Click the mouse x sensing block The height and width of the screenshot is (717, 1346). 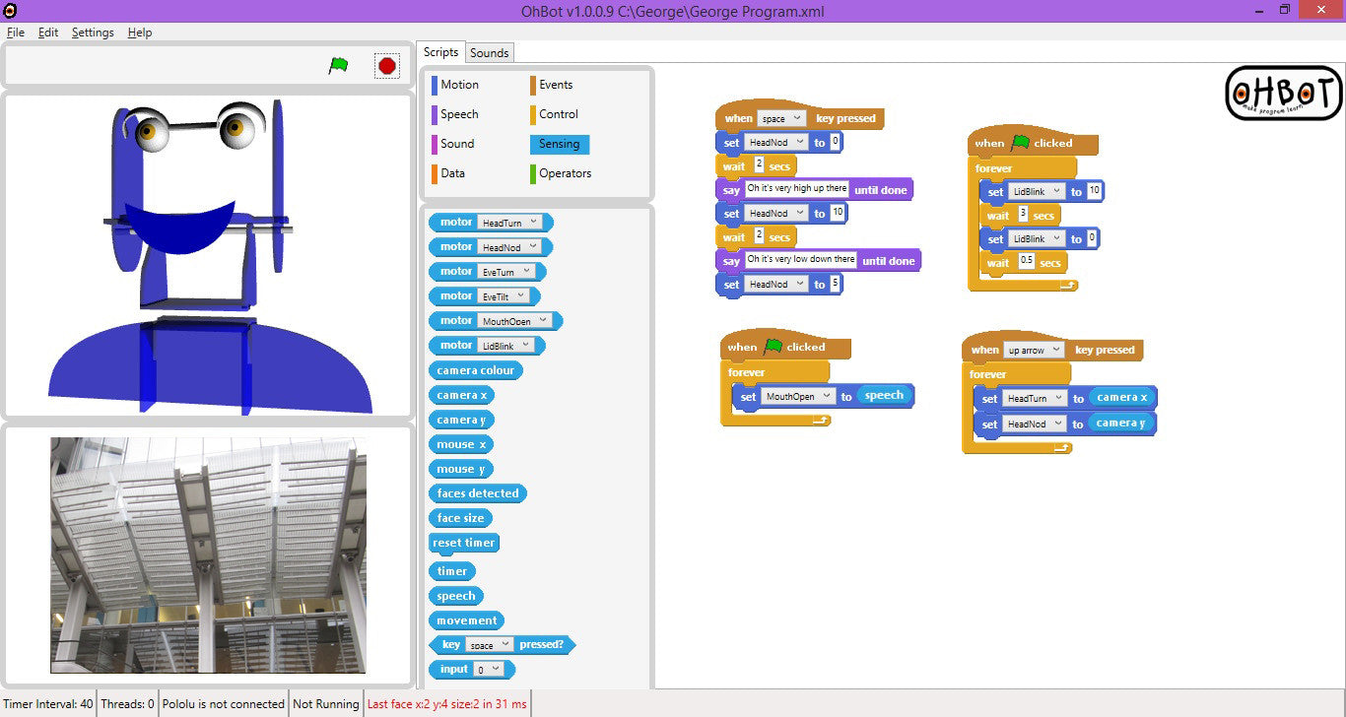[461, 444]
